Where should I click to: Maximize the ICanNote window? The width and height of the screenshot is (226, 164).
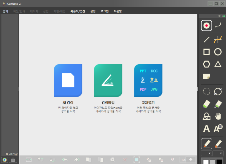pos(216,4)
